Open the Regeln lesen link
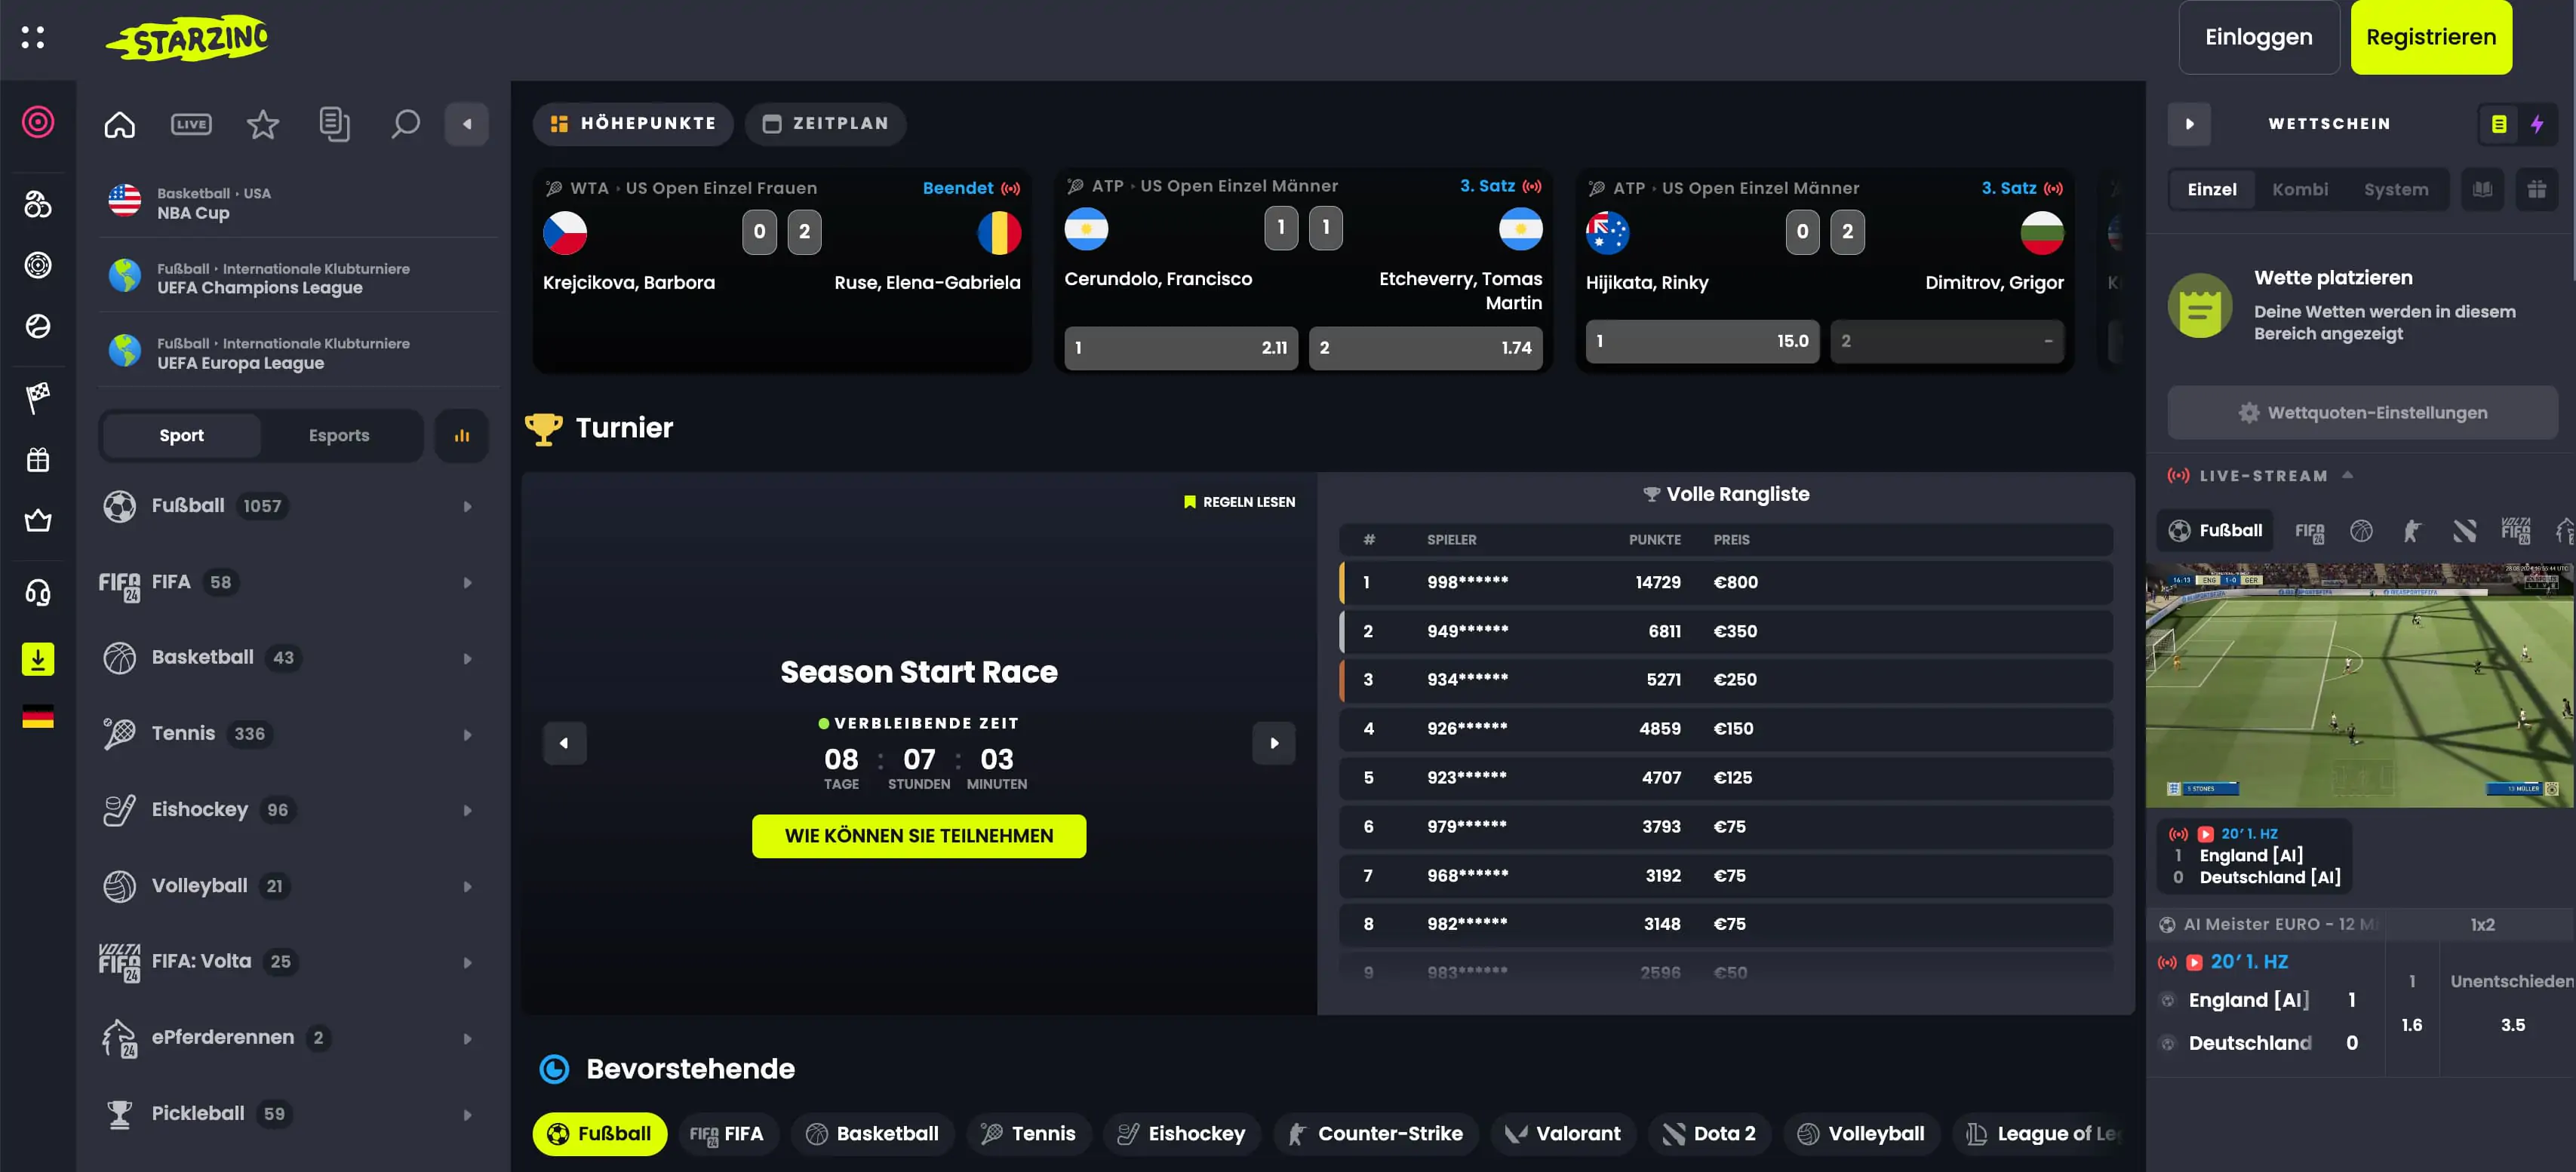2576x1172 pixels. pyautogui.click(x=1239, y=502)
